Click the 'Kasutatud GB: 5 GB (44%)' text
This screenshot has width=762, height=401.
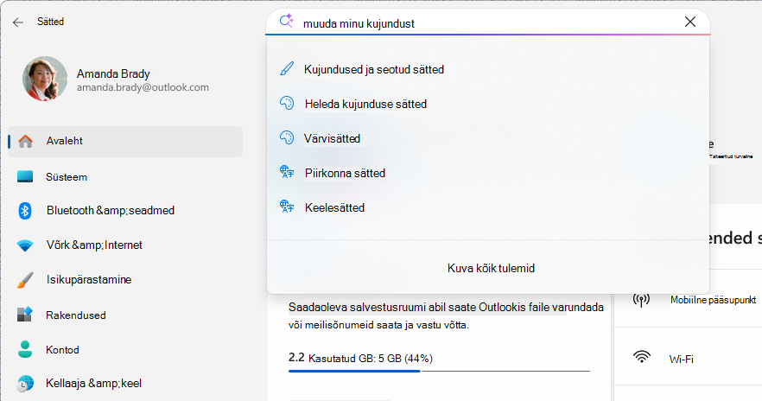point(371,359)
